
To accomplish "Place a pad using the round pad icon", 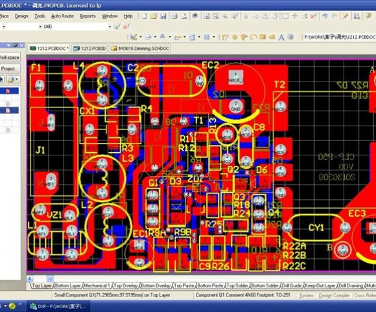I will coord(235,37).
